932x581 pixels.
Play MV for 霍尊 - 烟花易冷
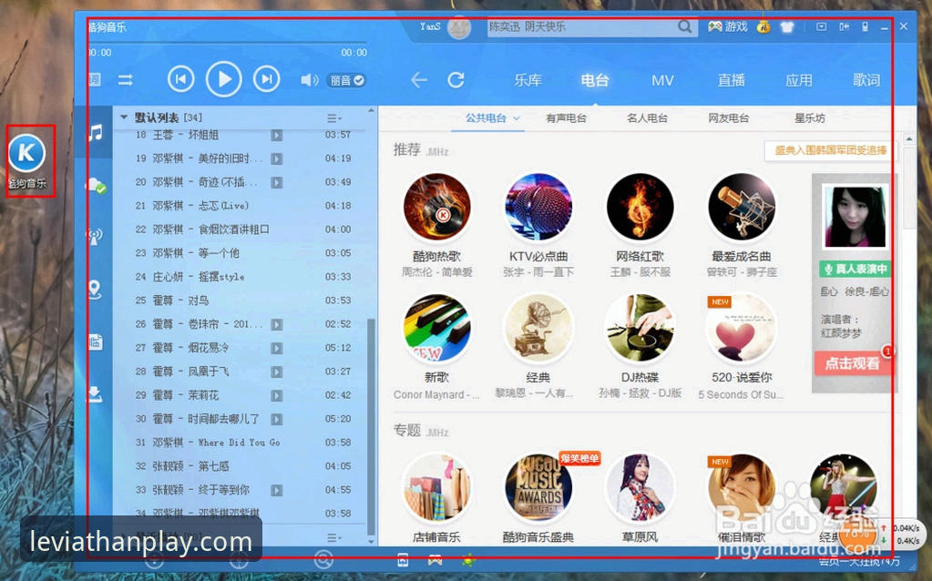276,348
